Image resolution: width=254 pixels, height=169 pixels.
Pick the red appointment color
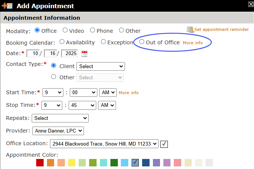[x=40, y=163]
